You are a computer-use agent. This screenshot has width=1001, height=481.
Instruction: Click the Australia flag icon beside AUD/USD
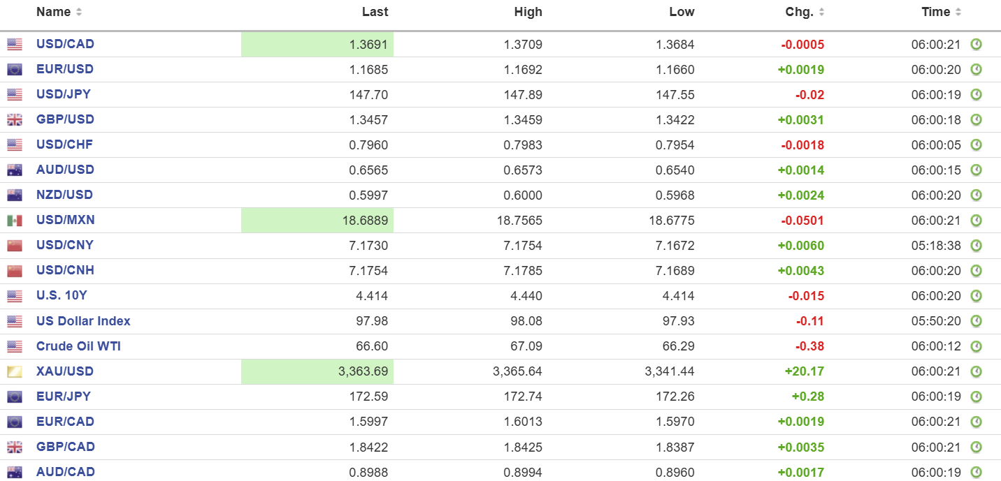(x=15, y=170)
